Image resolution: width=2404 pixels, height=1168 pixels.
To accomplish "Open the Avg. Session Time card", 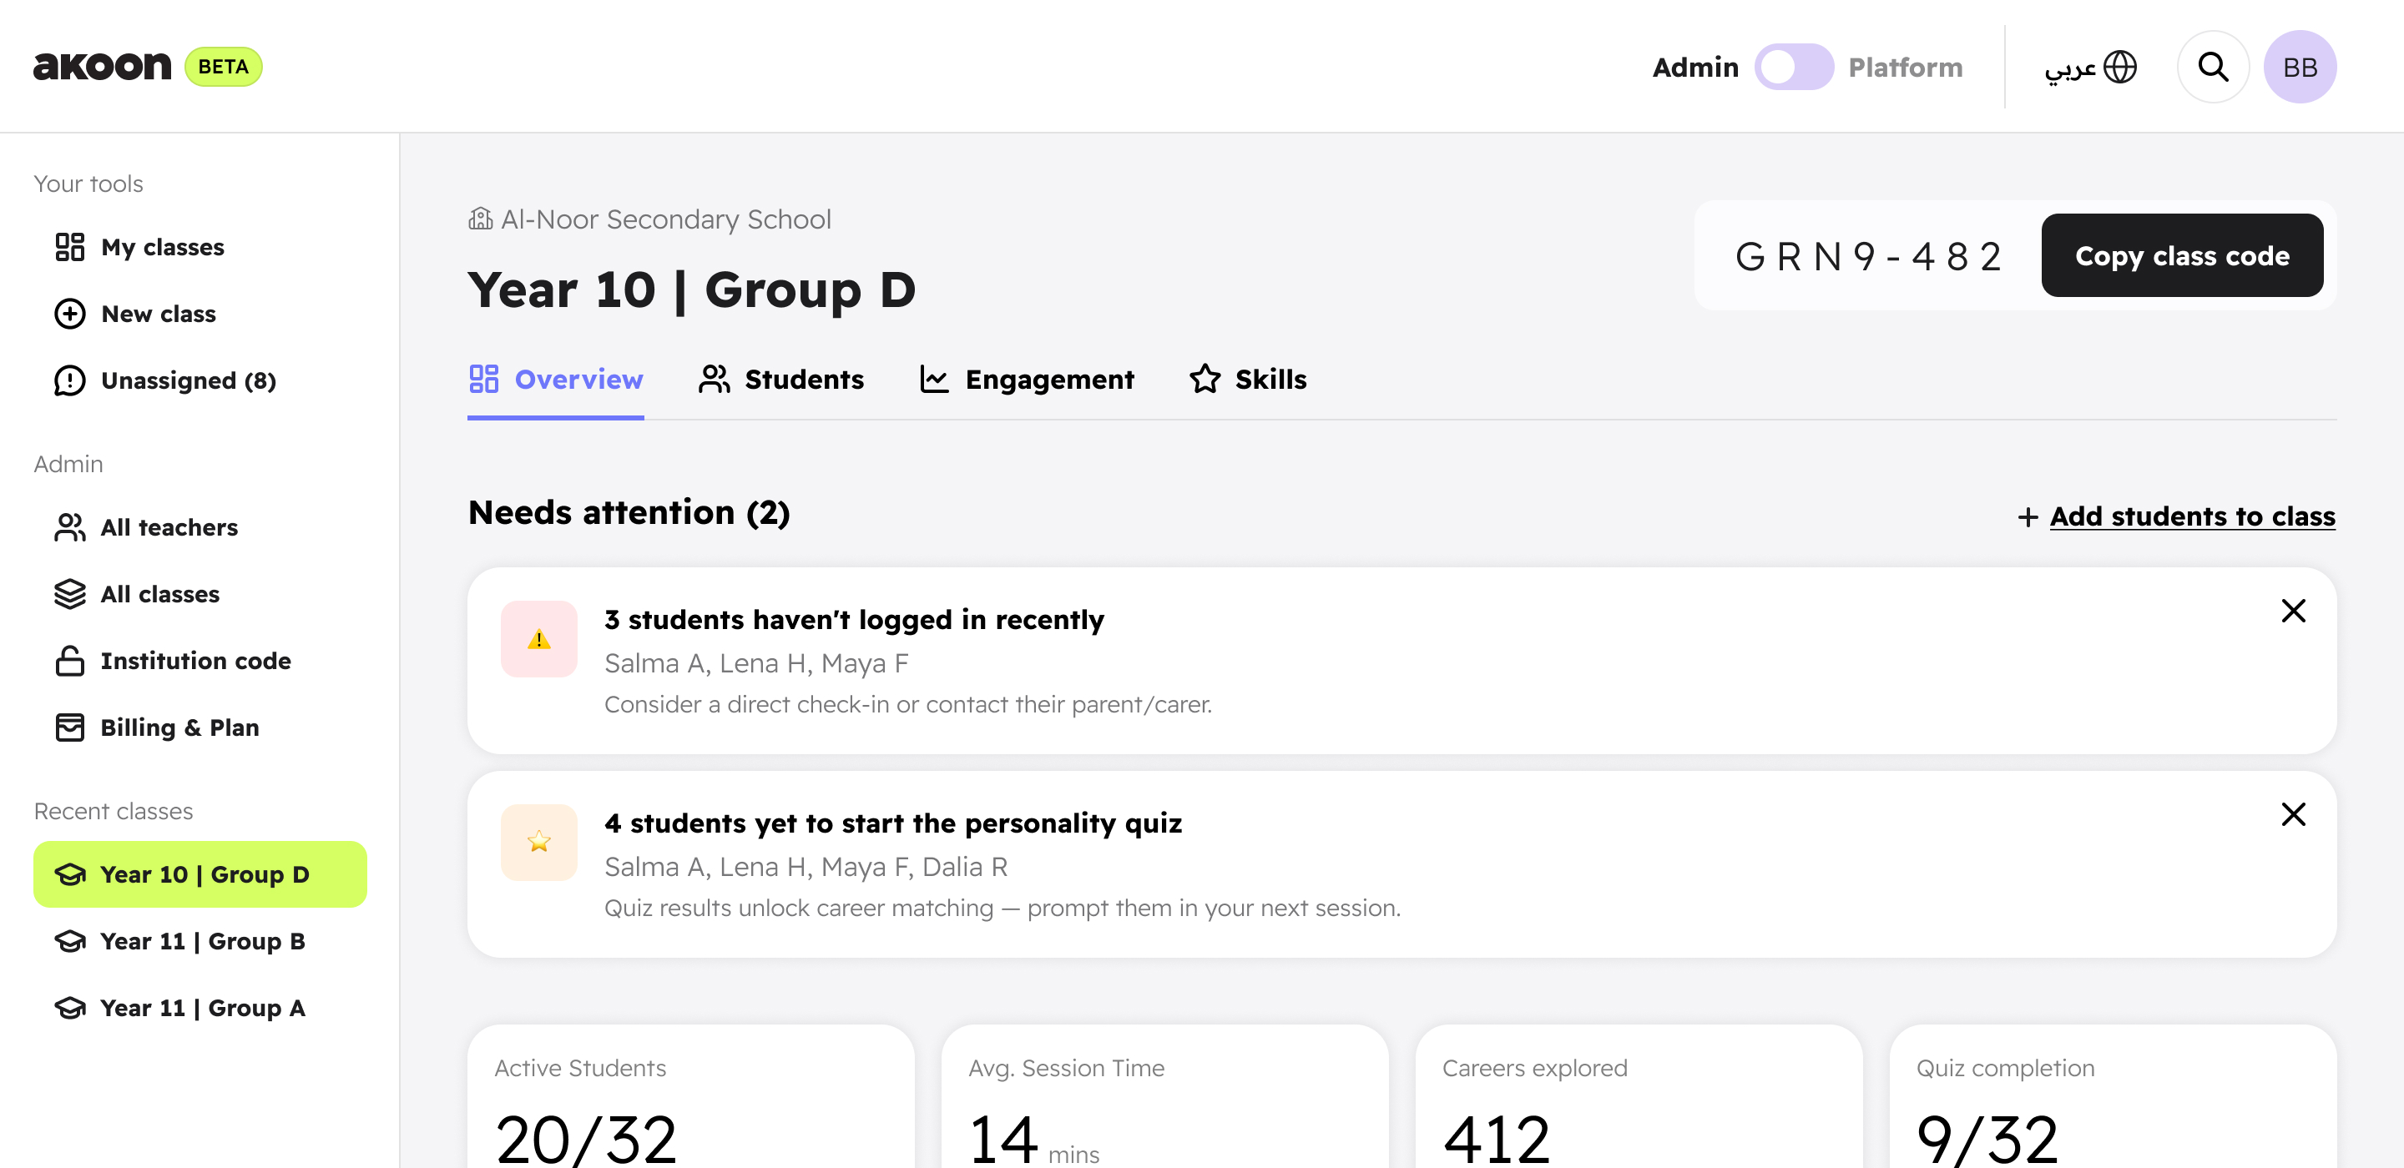I will click(x=1164, y=1096).
